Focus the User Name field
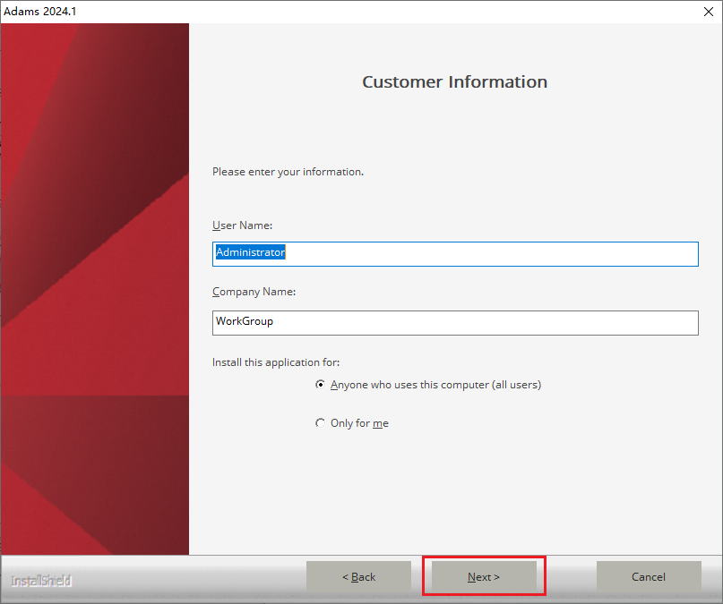The height and width of the screenshot is (604, 723). click(455, 253)
